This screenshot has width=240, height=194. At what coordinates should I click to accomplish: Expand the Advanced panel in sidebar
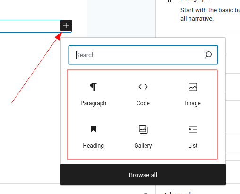click(x=177, y=193)
